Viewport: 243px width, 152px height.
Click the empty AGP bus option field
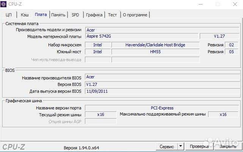click(101, 121)
